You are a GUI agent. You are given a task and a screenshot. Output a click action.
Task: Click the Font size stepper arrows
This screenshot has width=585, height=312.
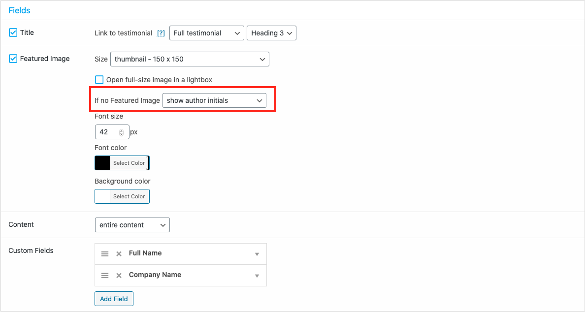pyautogui.click(x=122, y=132)
